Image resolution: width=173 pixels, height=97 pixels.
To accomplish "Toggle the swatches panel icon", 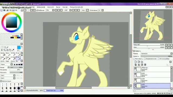I will (13, 10).
